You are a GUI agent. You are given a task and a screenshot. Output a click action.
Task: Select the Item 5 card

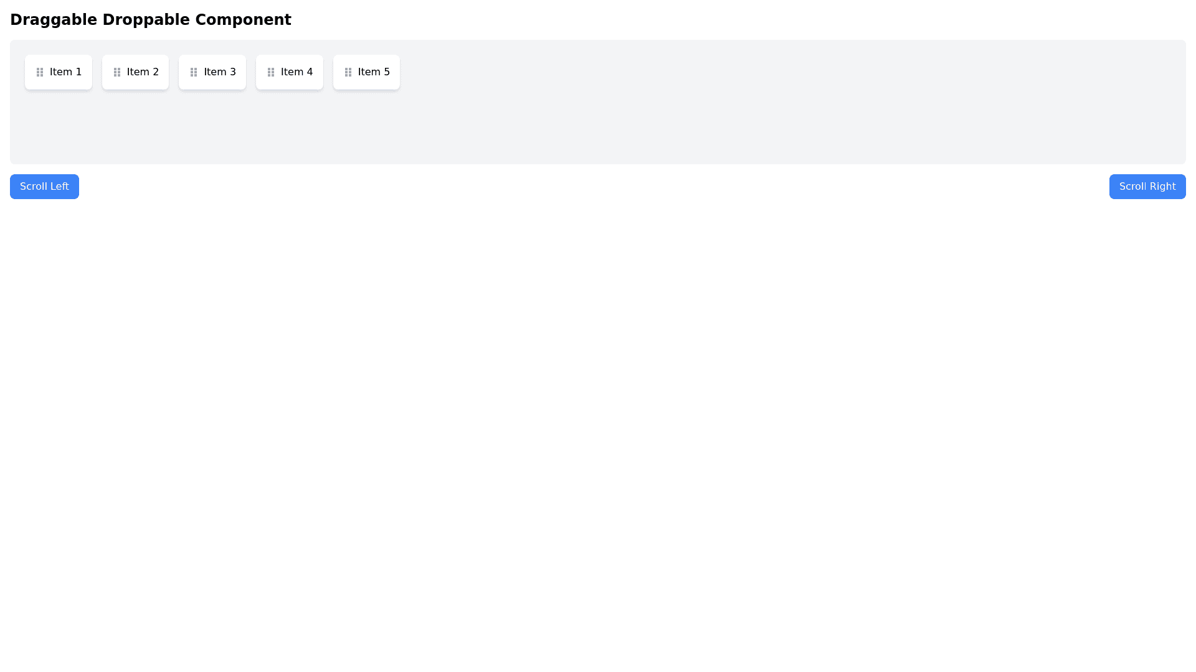366,72
